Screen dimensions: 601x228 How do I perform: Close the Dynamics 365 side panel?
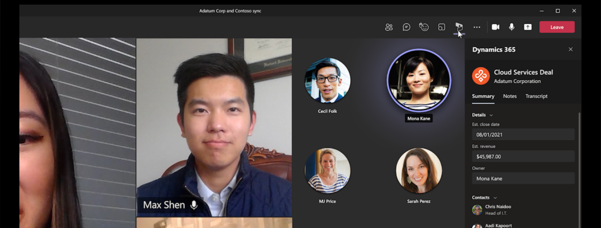(x=570, y=50)
